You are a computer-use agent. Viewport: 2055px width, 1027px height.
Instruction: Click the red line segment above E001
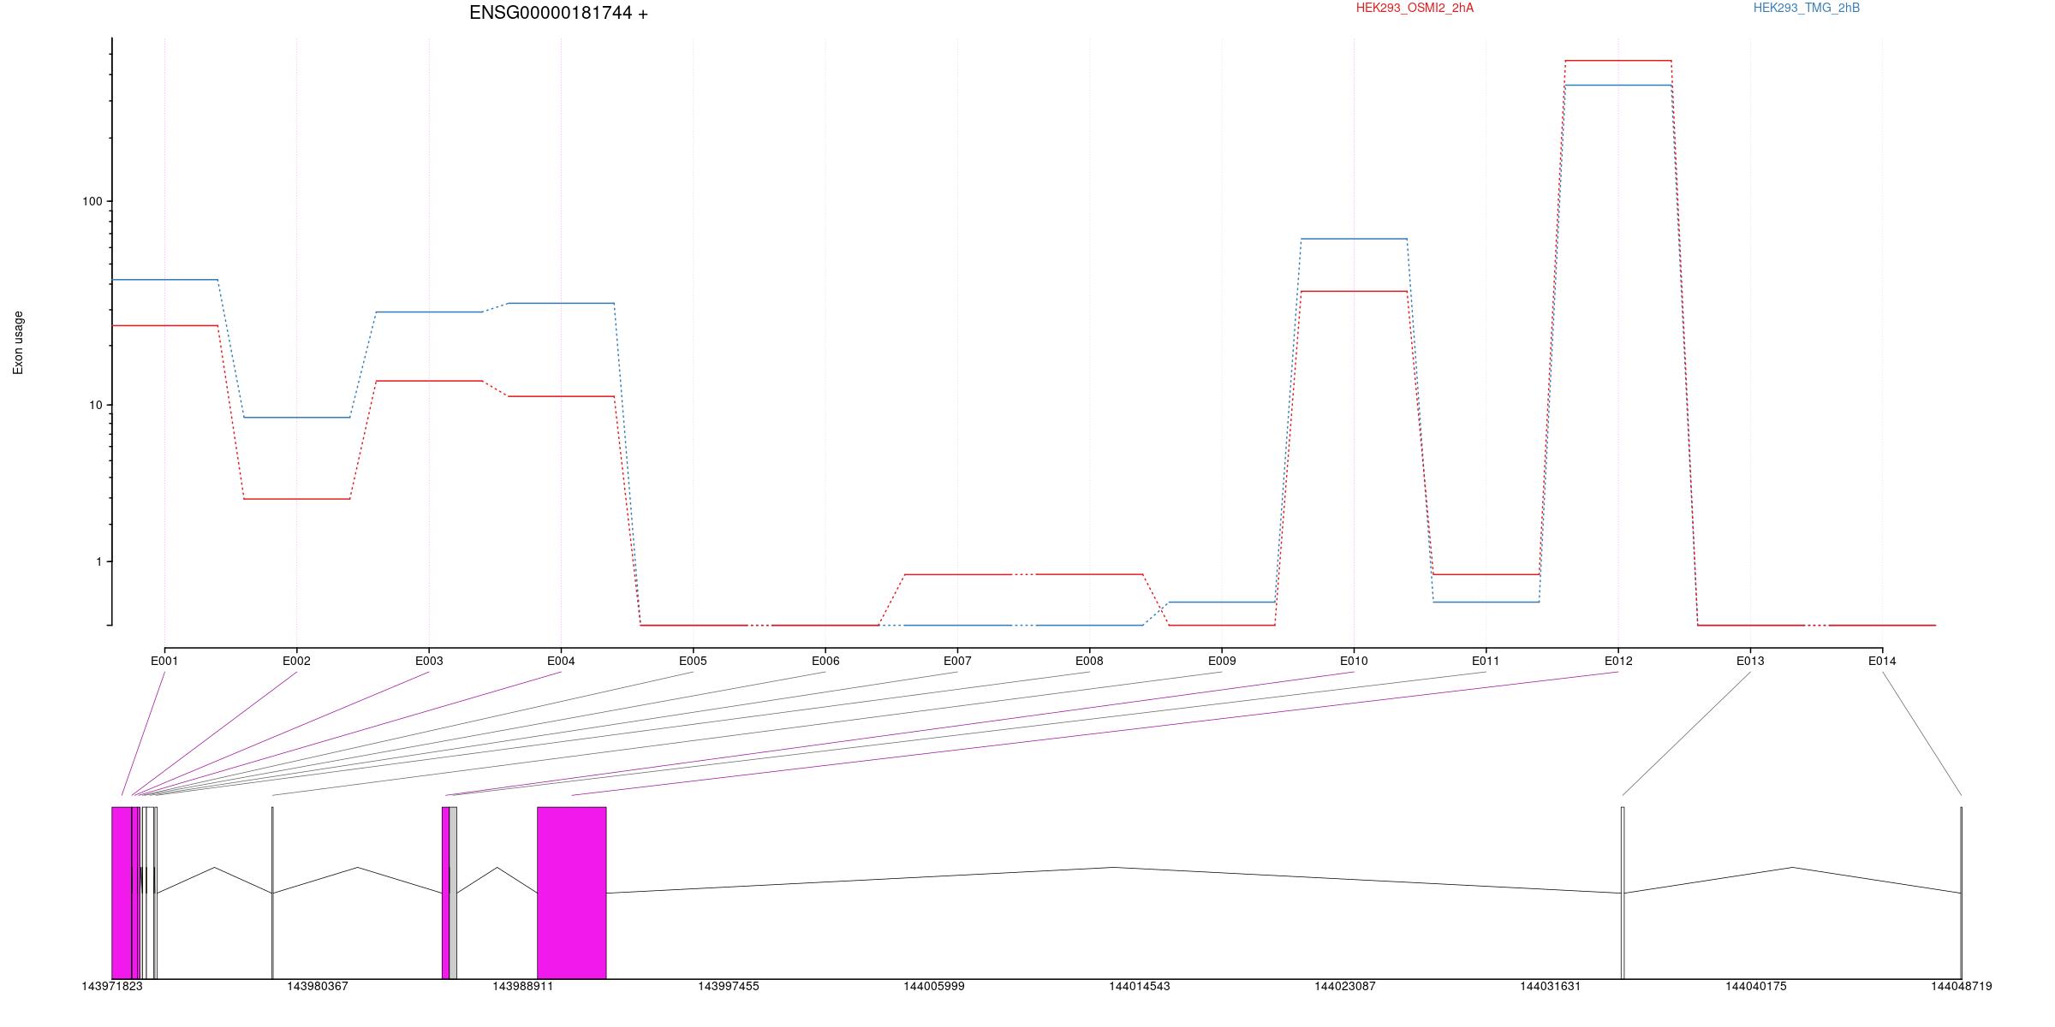(x=164, y=325)
